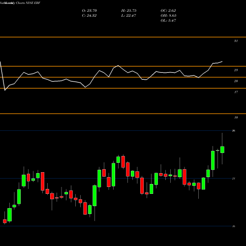This screenshot has width=246, height=246.
Task: Click the 26 price label on candlestick chart
Action: 234,131
